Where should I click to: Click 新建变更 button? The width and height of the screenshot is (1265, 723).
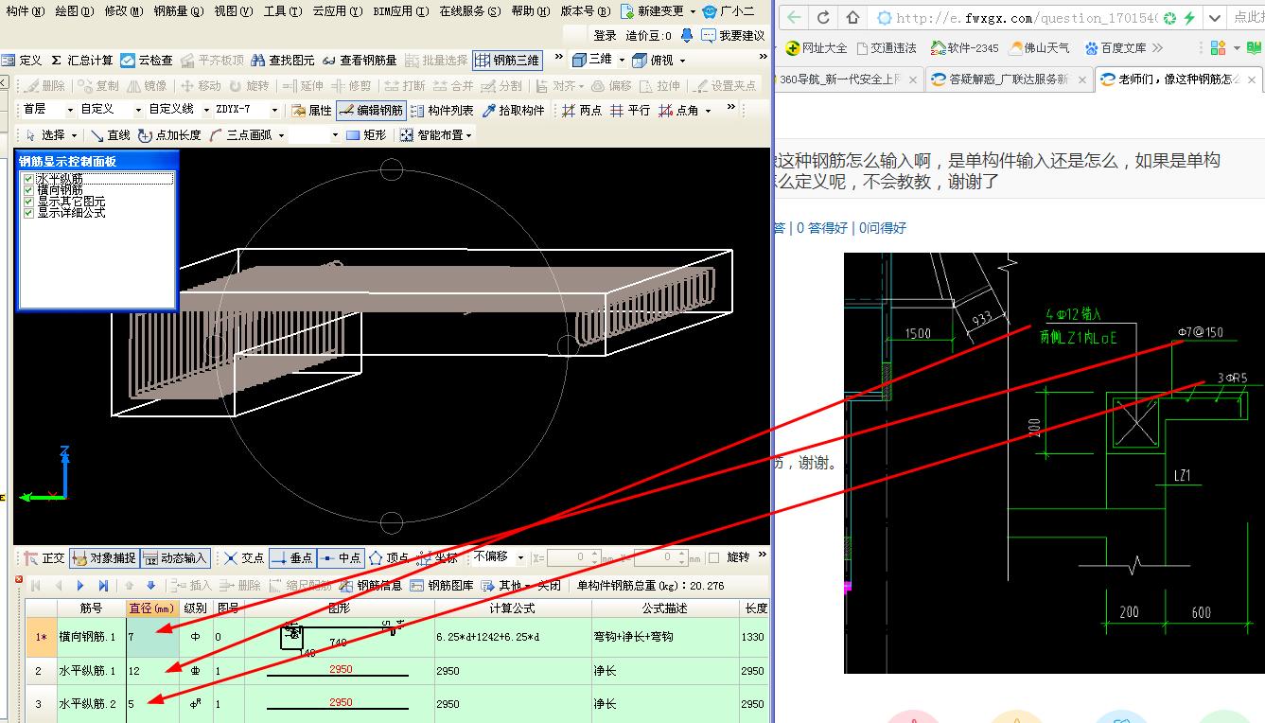[653, 11]
